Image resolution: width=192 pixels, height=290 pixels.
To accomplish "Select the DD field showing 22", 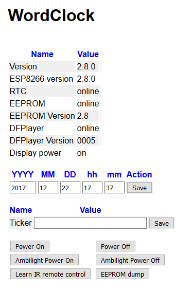I will pos(70,188).
